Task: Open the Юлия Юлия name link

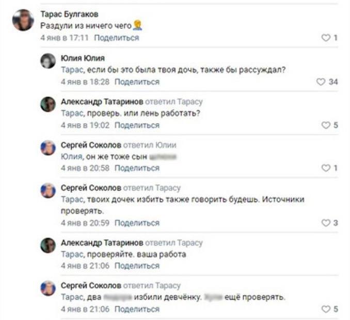Action: [83, 58]
